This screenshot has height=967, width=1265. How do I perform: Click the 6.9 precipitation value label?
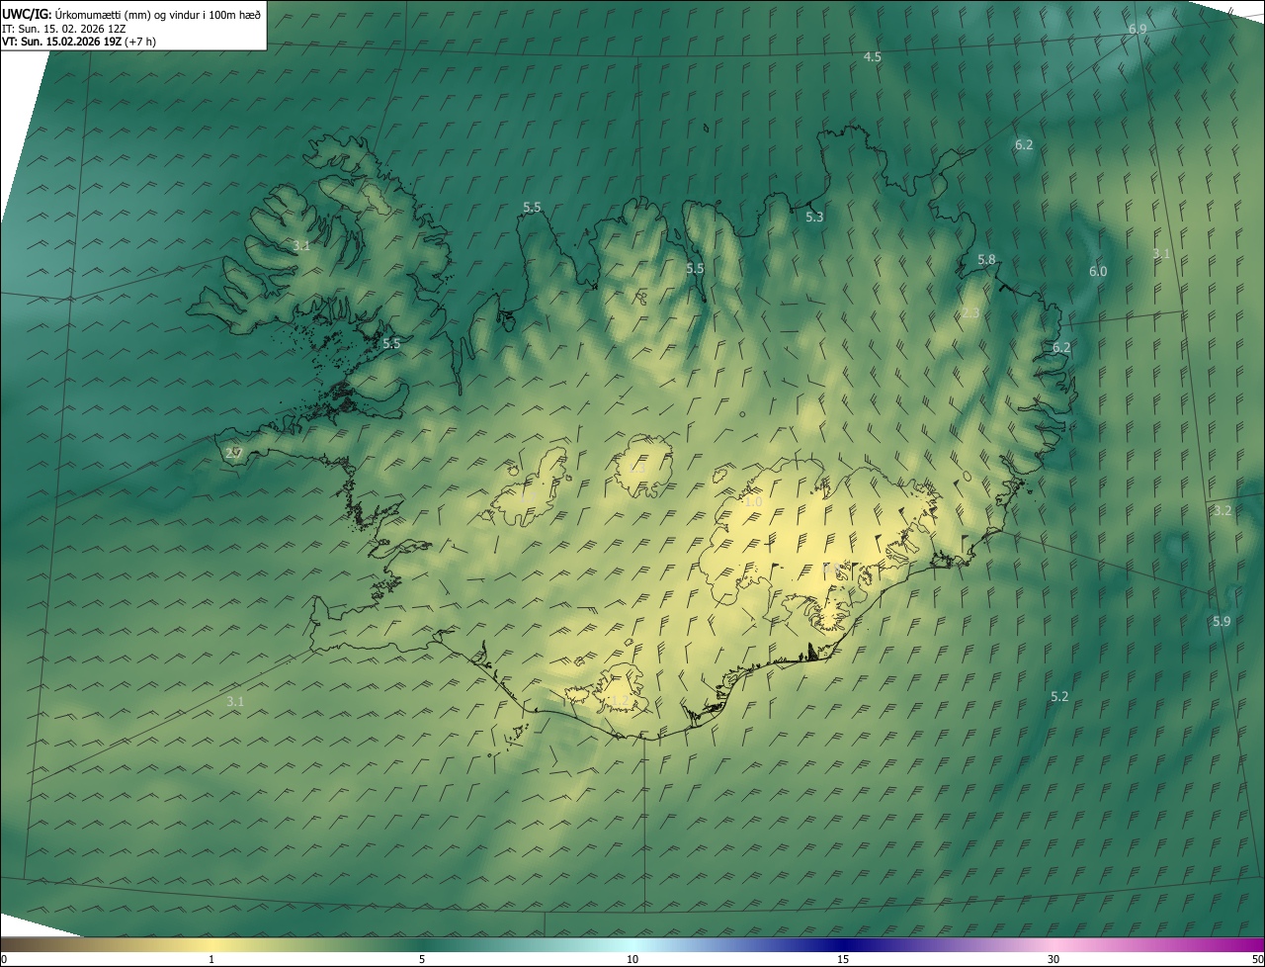1138,30
